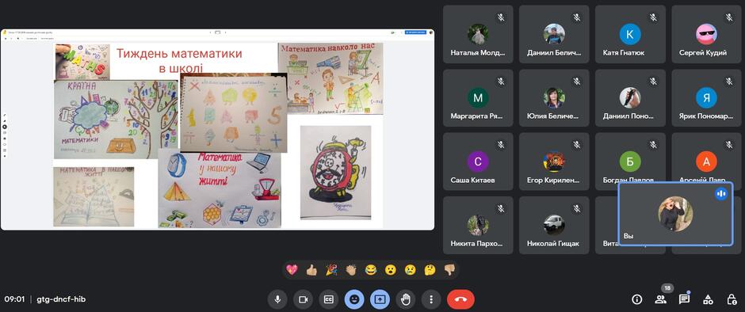Open the emoji reactions button
The height and width of the screenshot is (312, 745).
(x=354, y=299)
